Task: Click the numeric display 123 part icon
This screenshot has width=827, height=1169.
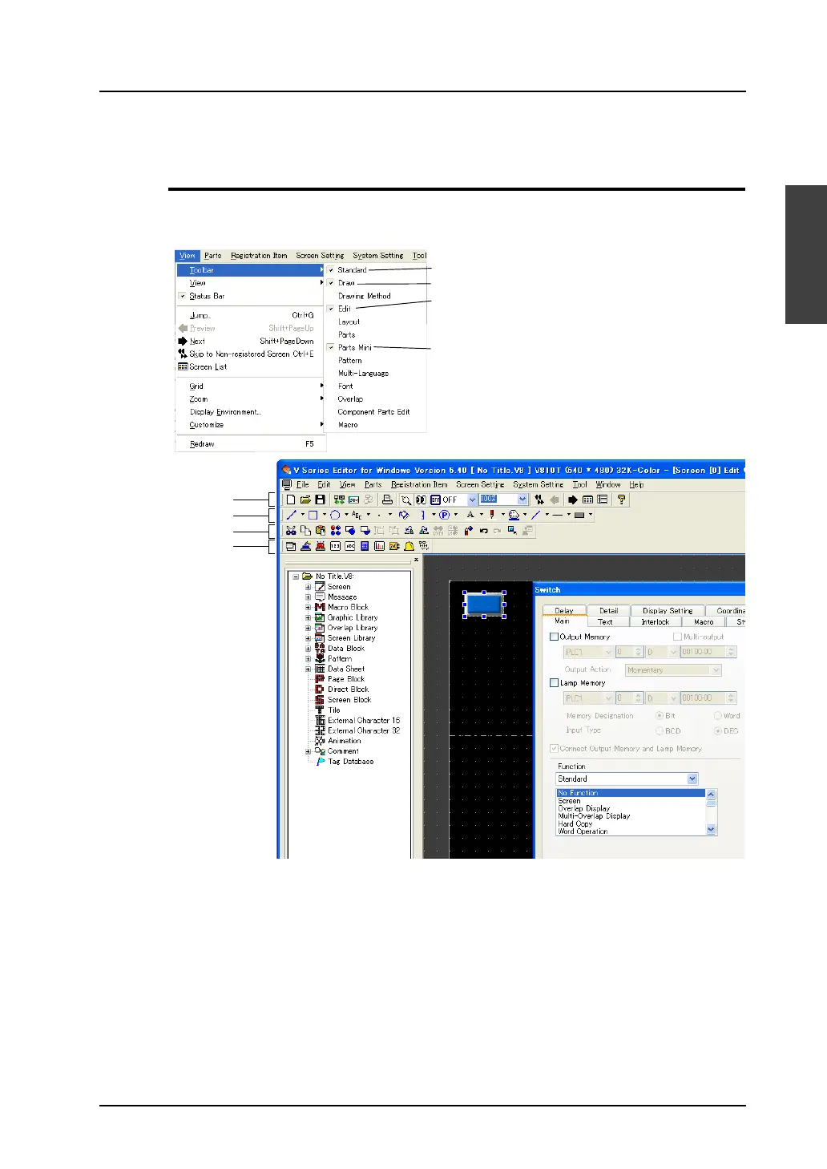Action: click(335, 546)
